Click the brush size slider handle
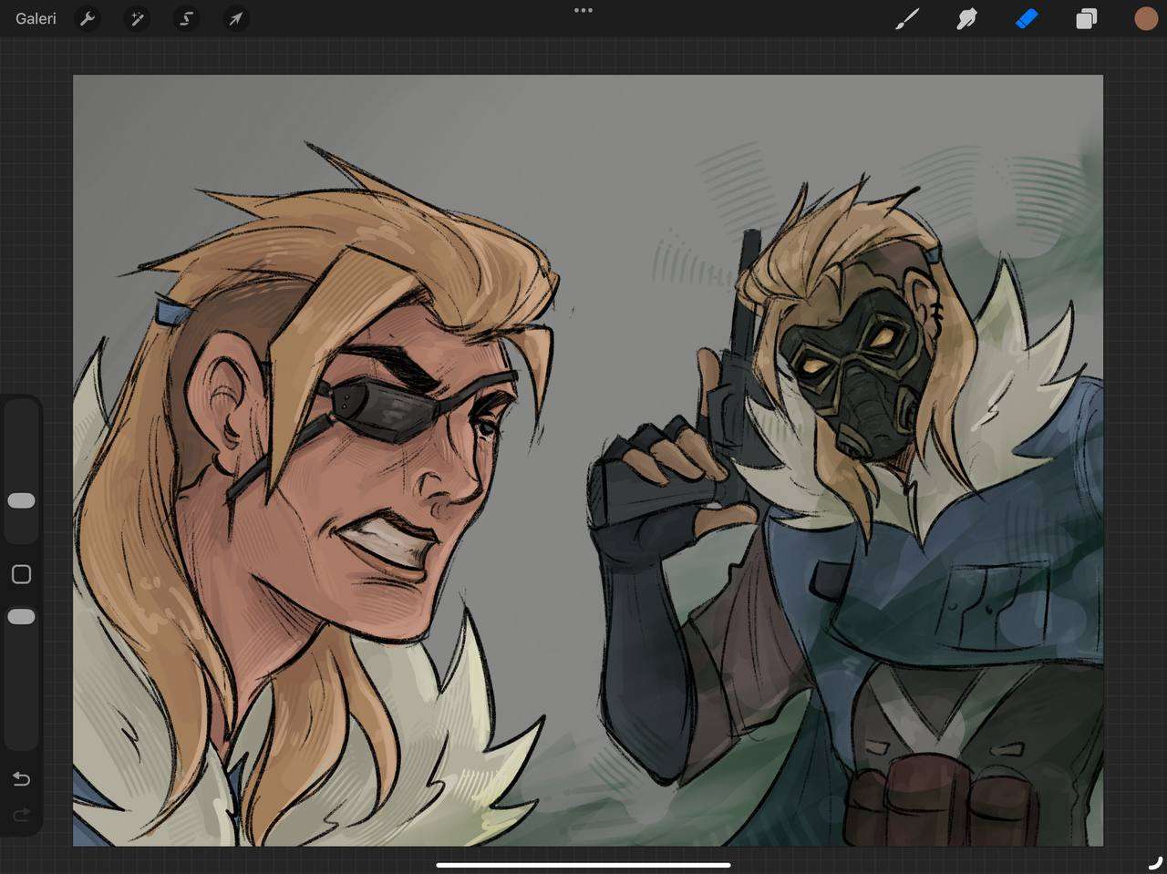This screenshot has width=1167, height=874. pos(21,500)
